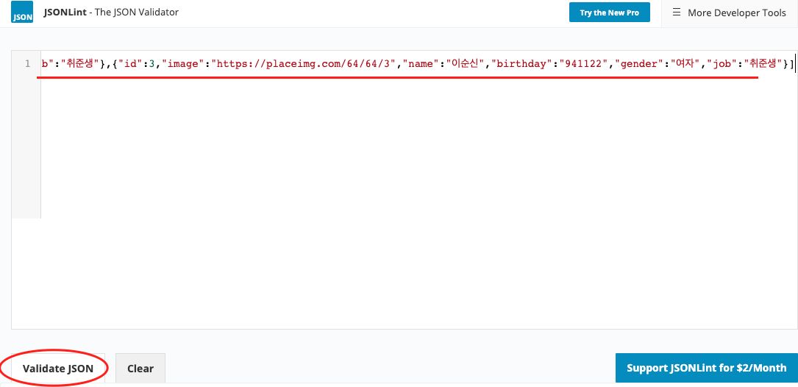Image resolution: width=798 pixels, height=387 pixels.
Task: Click the Try the New Pro button
Action: click(609, 13)
